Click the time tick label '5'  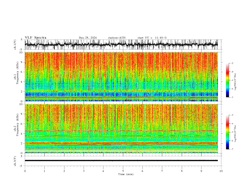pos(123,171)
